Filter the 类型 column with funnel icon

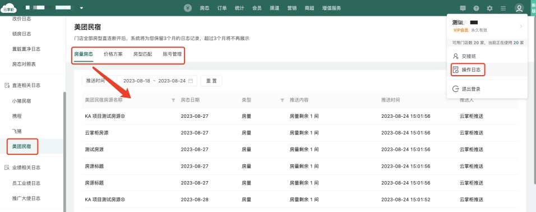pos(283,100)
